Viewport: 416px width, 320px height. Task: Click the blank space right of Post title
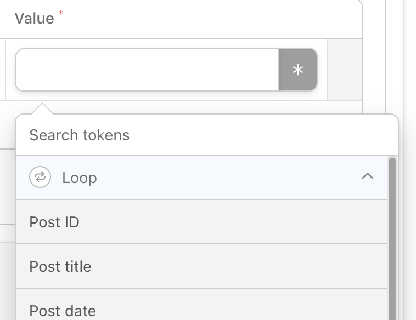[239, 266]
